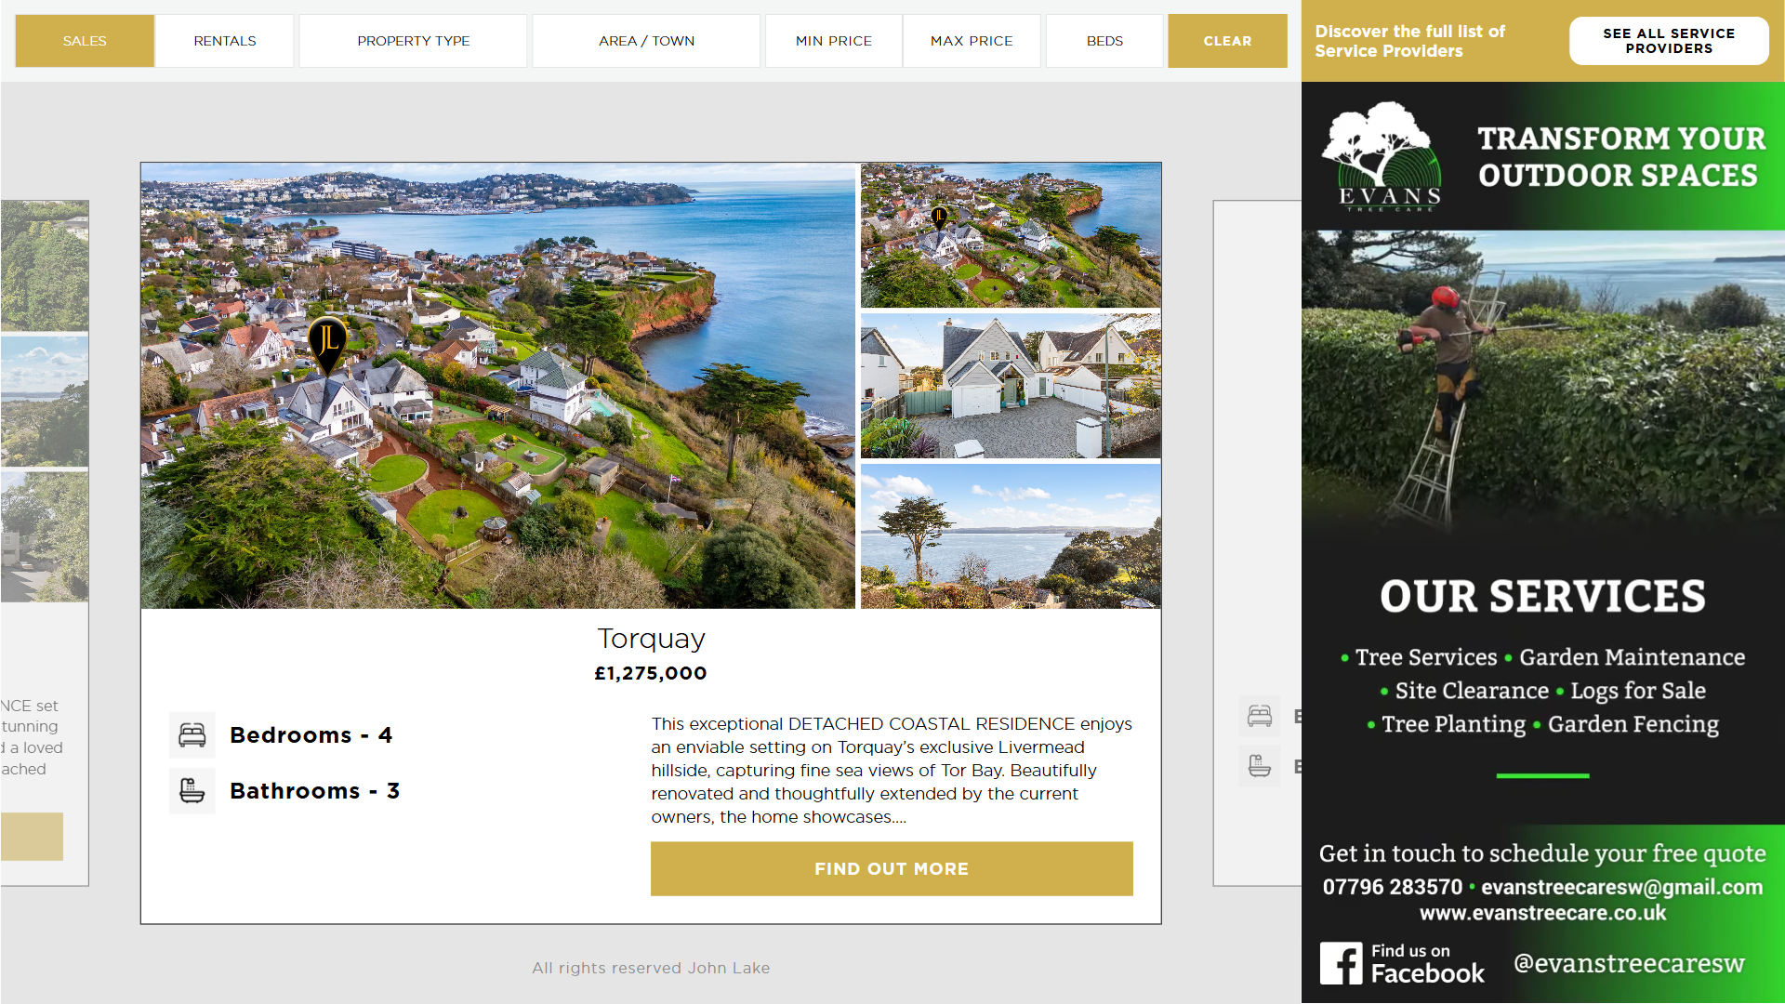Open the Beds filter
This screenshot has width=1785, height=1004.
pyautogui.click(x=1104, y=41)
